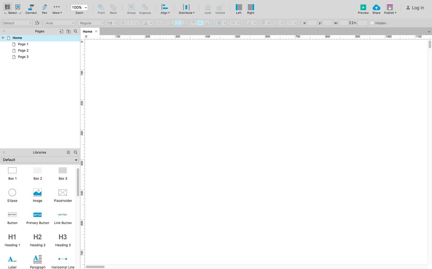Viewport: 432px width, 269px height.
Task: Click the Group icon
Action: click(x=131, y=7)
